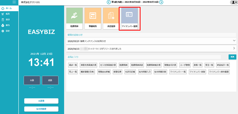Go to next fiscal period arrow

tap(161, 2)
